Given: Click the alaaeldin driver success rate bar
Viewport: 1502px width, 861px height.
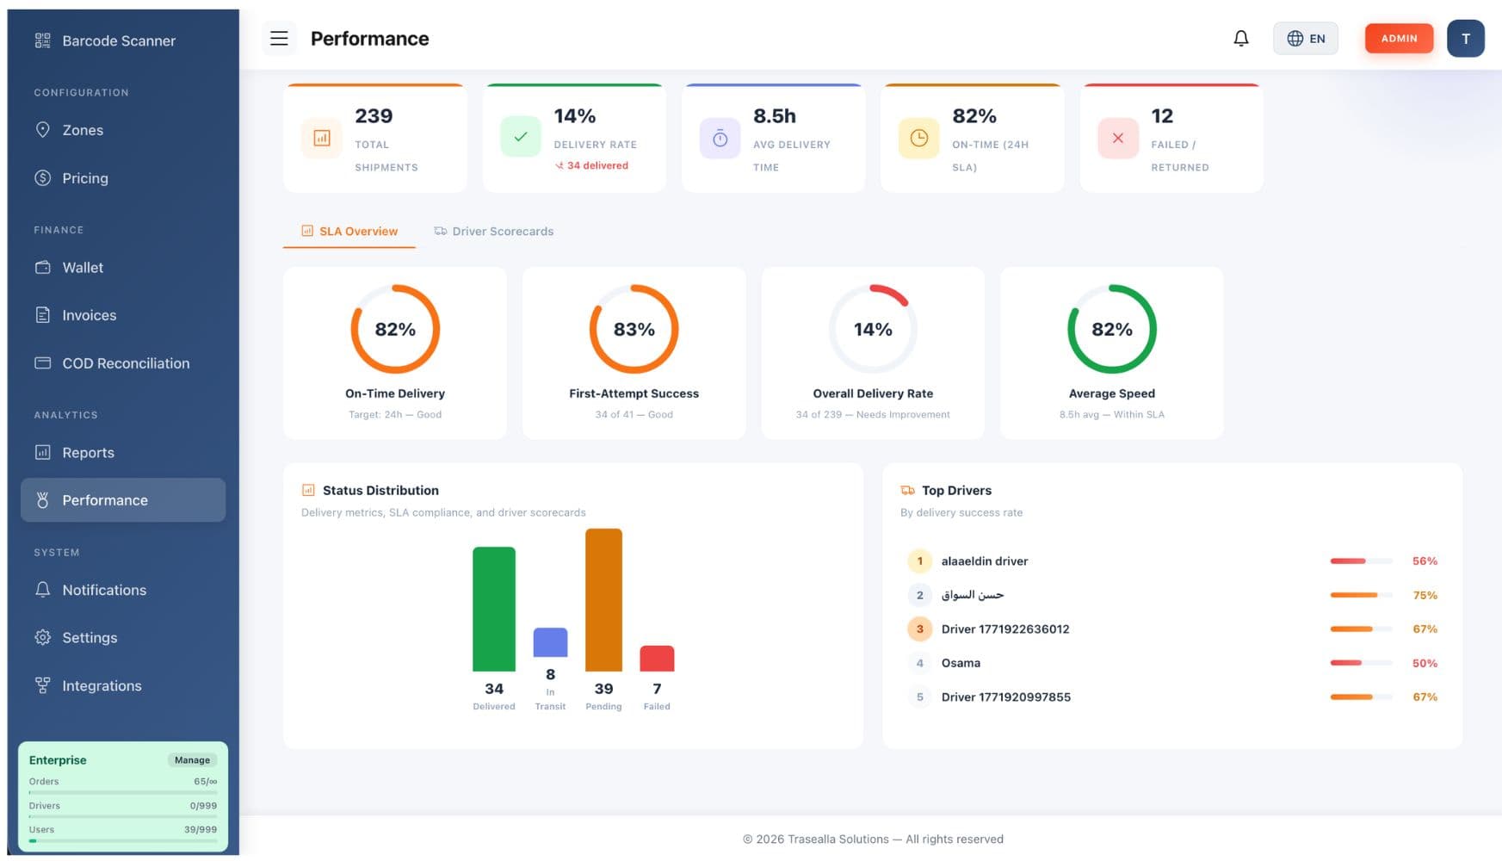Looking at the screenshot, I should pos(1360,561).
